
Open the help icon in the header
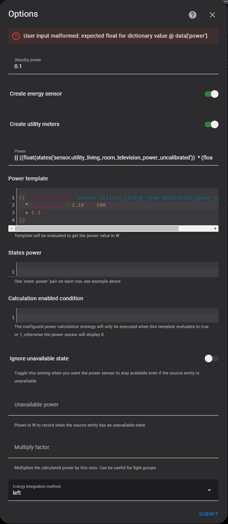pyautogui.click(x=192, y=15)
